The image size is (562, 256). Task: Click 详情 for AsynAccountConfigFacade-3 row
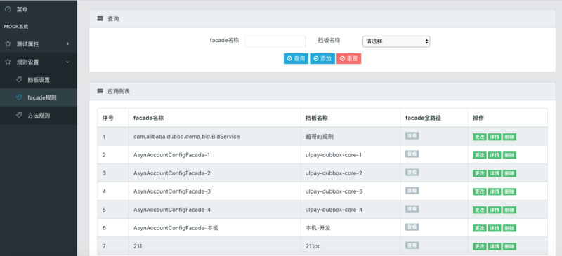coord(495,192)
